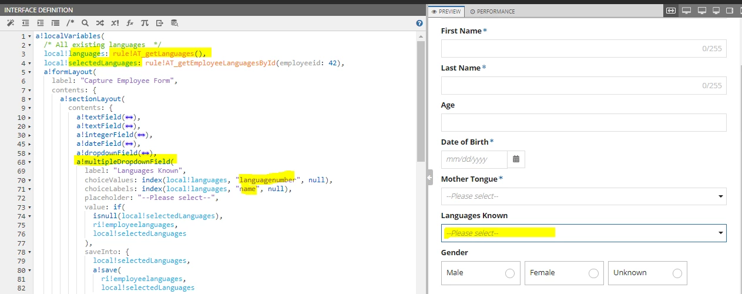Image resolution: width=742 pixels, height=294 pixels.
Task: Select the second desktop monitor preview size
Action: (x=701, y=11)
